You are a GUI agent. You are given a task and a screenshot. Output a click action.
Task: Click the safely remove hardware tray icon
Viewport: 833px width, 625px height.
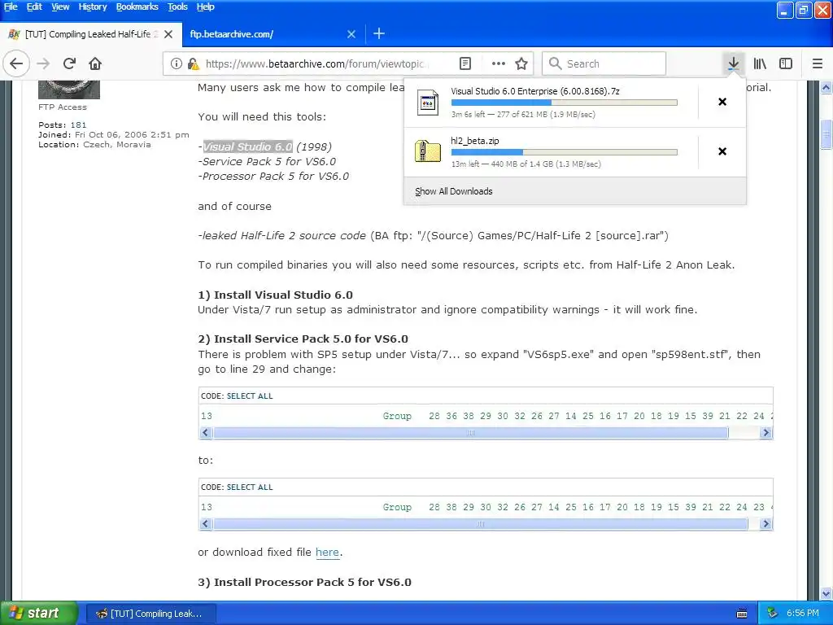[773, 614]
